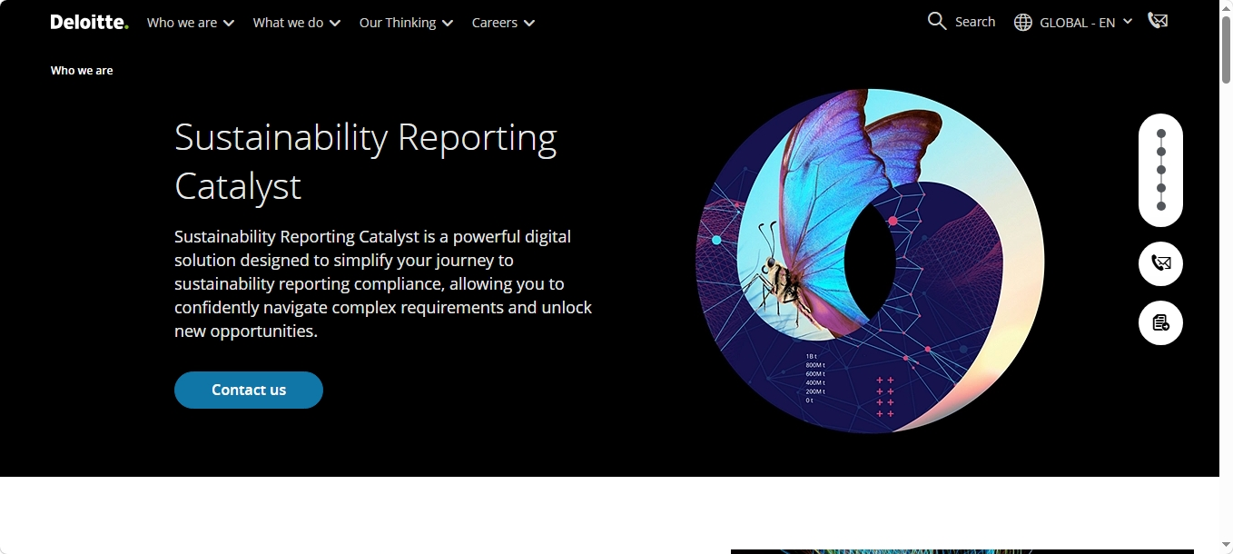Open the Careers menu

(x=503, y=23)
